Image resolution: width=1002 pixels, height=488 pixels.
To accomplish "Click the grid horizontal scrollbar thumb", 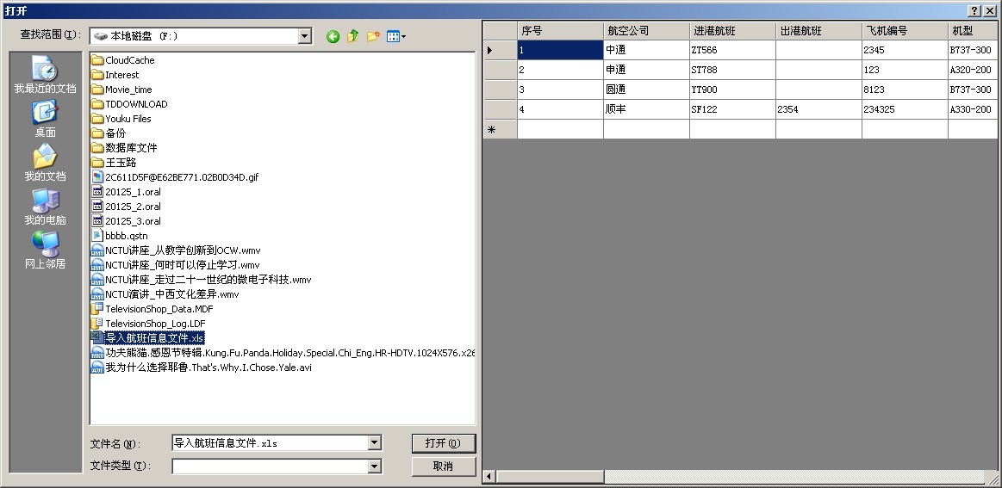I will pos(551,477).
